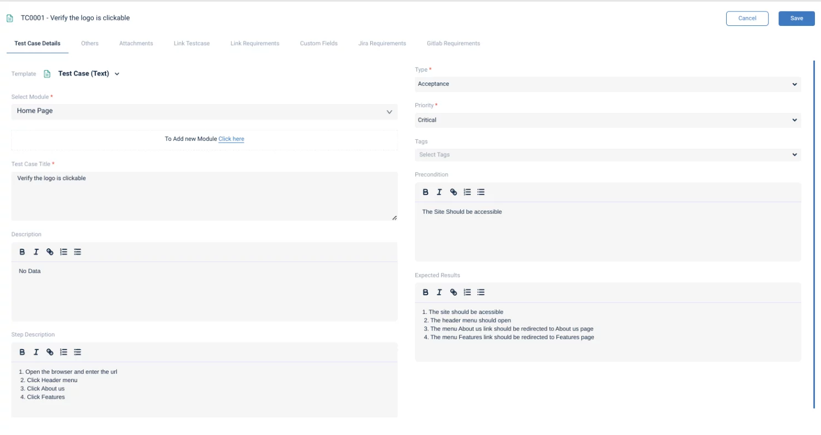The height and width of the screenshot is (435, 821).
Task: Insert link in Precondition editor
Action: [454, 192]
